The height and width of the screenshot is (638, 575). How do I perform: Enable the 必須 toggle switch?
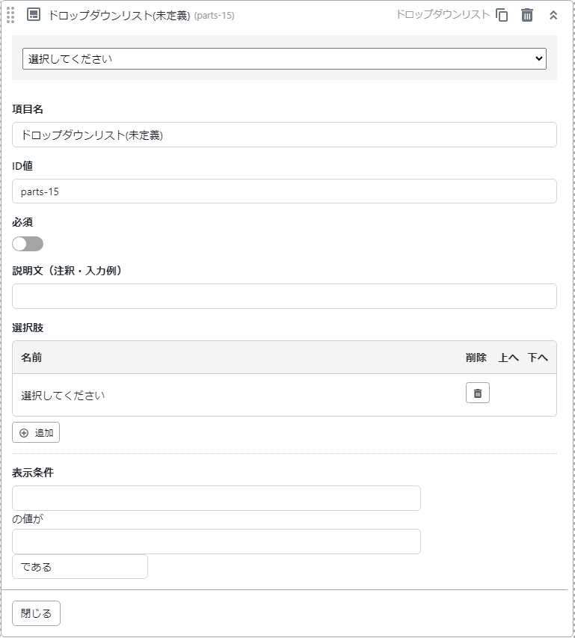(x=28, y=244)
